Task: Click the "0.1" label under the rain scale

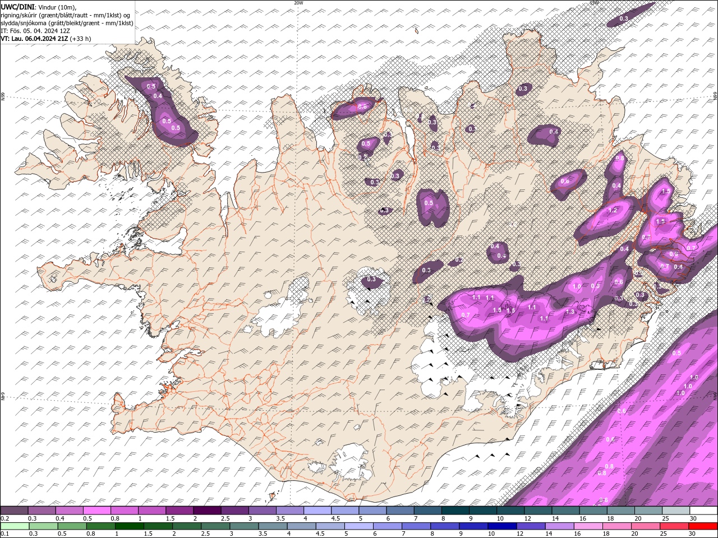Action: point(4,534)
